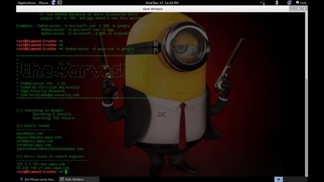The width and height of the screenshot is (324, 182).
Task: Click the terminal cursor at the last prompt
Action: [x=66, y=172]
